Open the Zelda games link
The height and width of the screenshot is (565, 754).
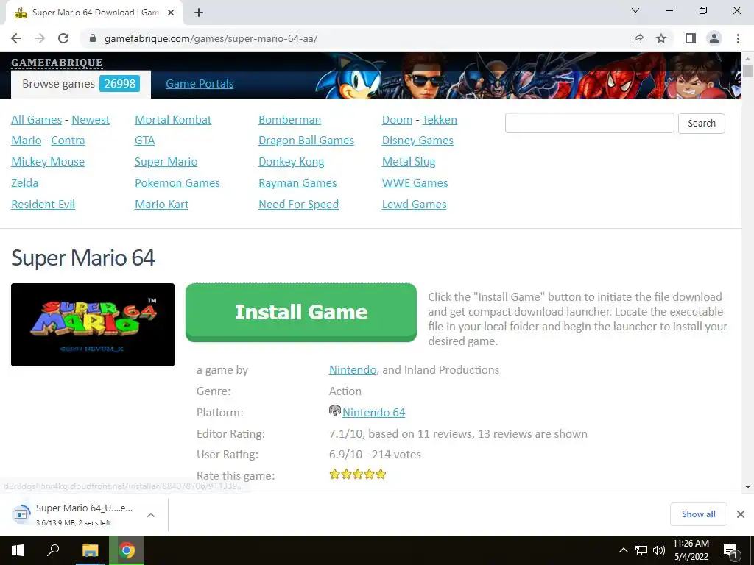(x=24, y=182)
